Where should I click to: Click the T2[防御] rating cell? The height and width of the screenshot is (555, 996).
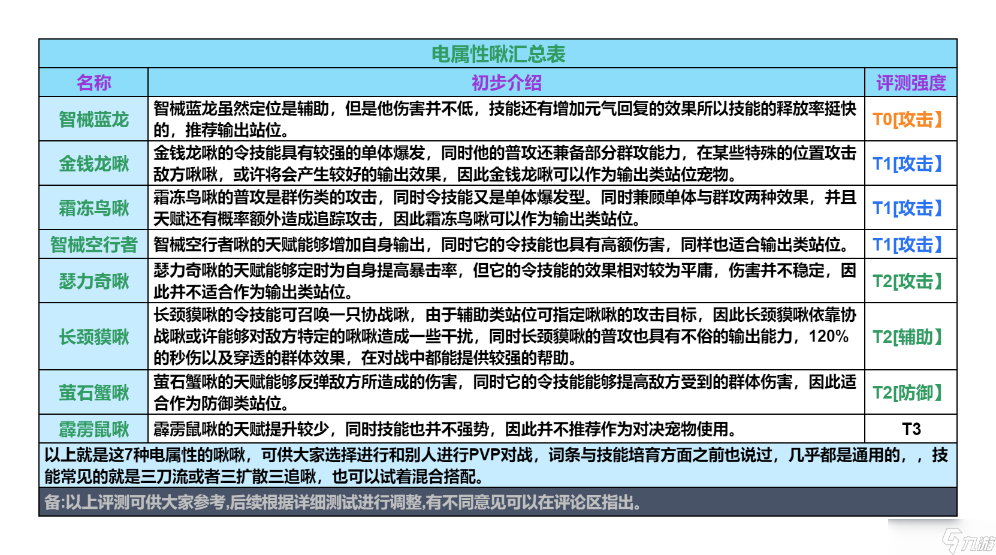[x=911, y=393]
